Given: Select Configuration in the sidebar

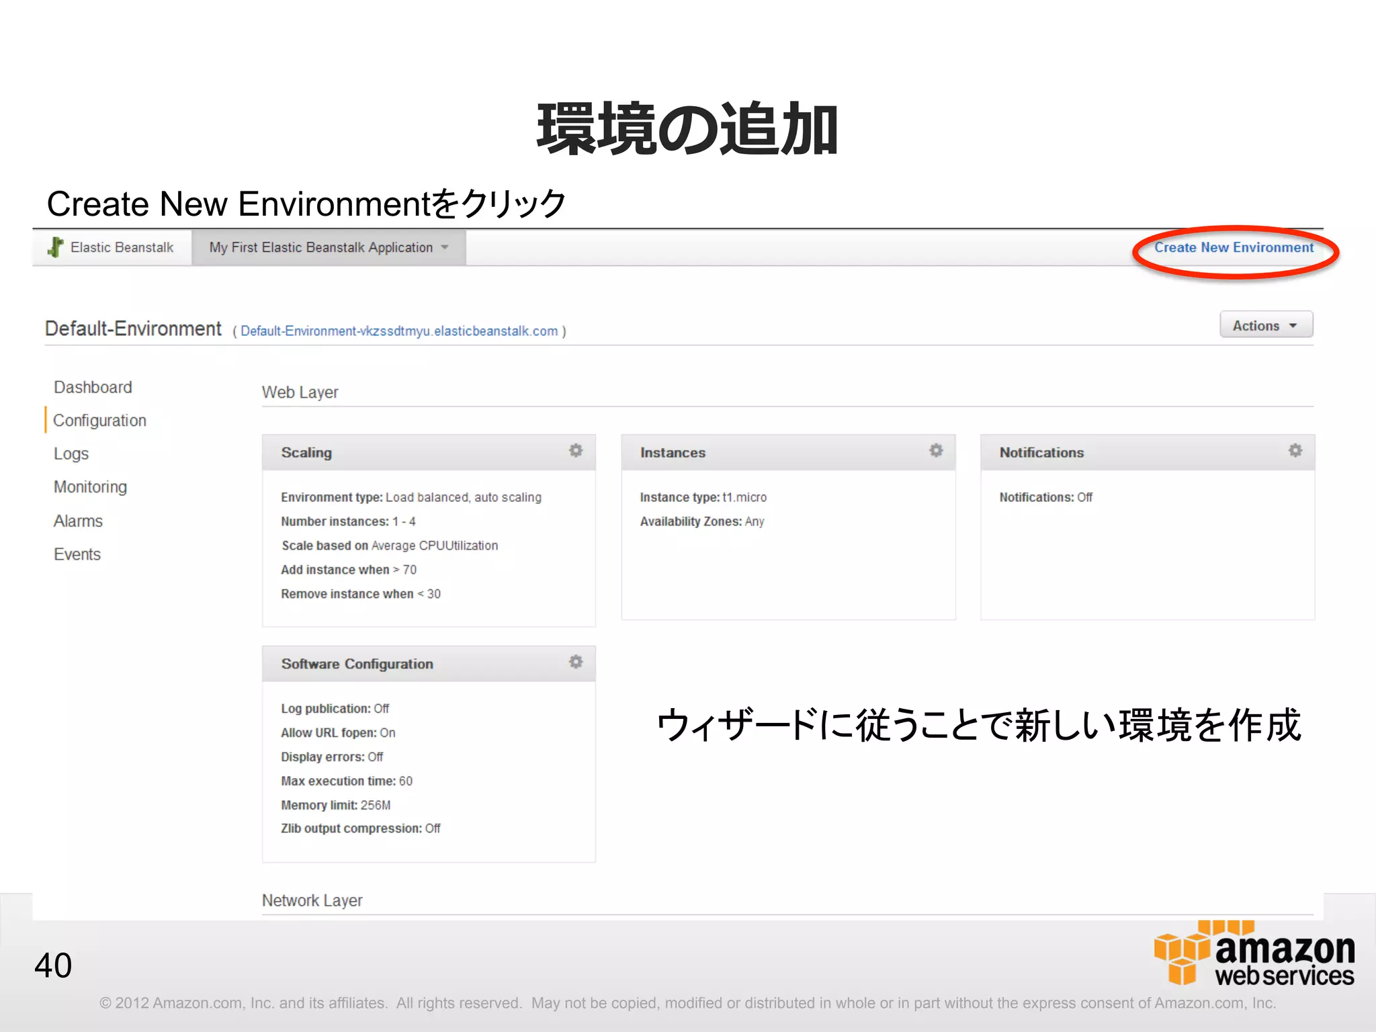Looking at the screenshot, I should coord(99,421).
